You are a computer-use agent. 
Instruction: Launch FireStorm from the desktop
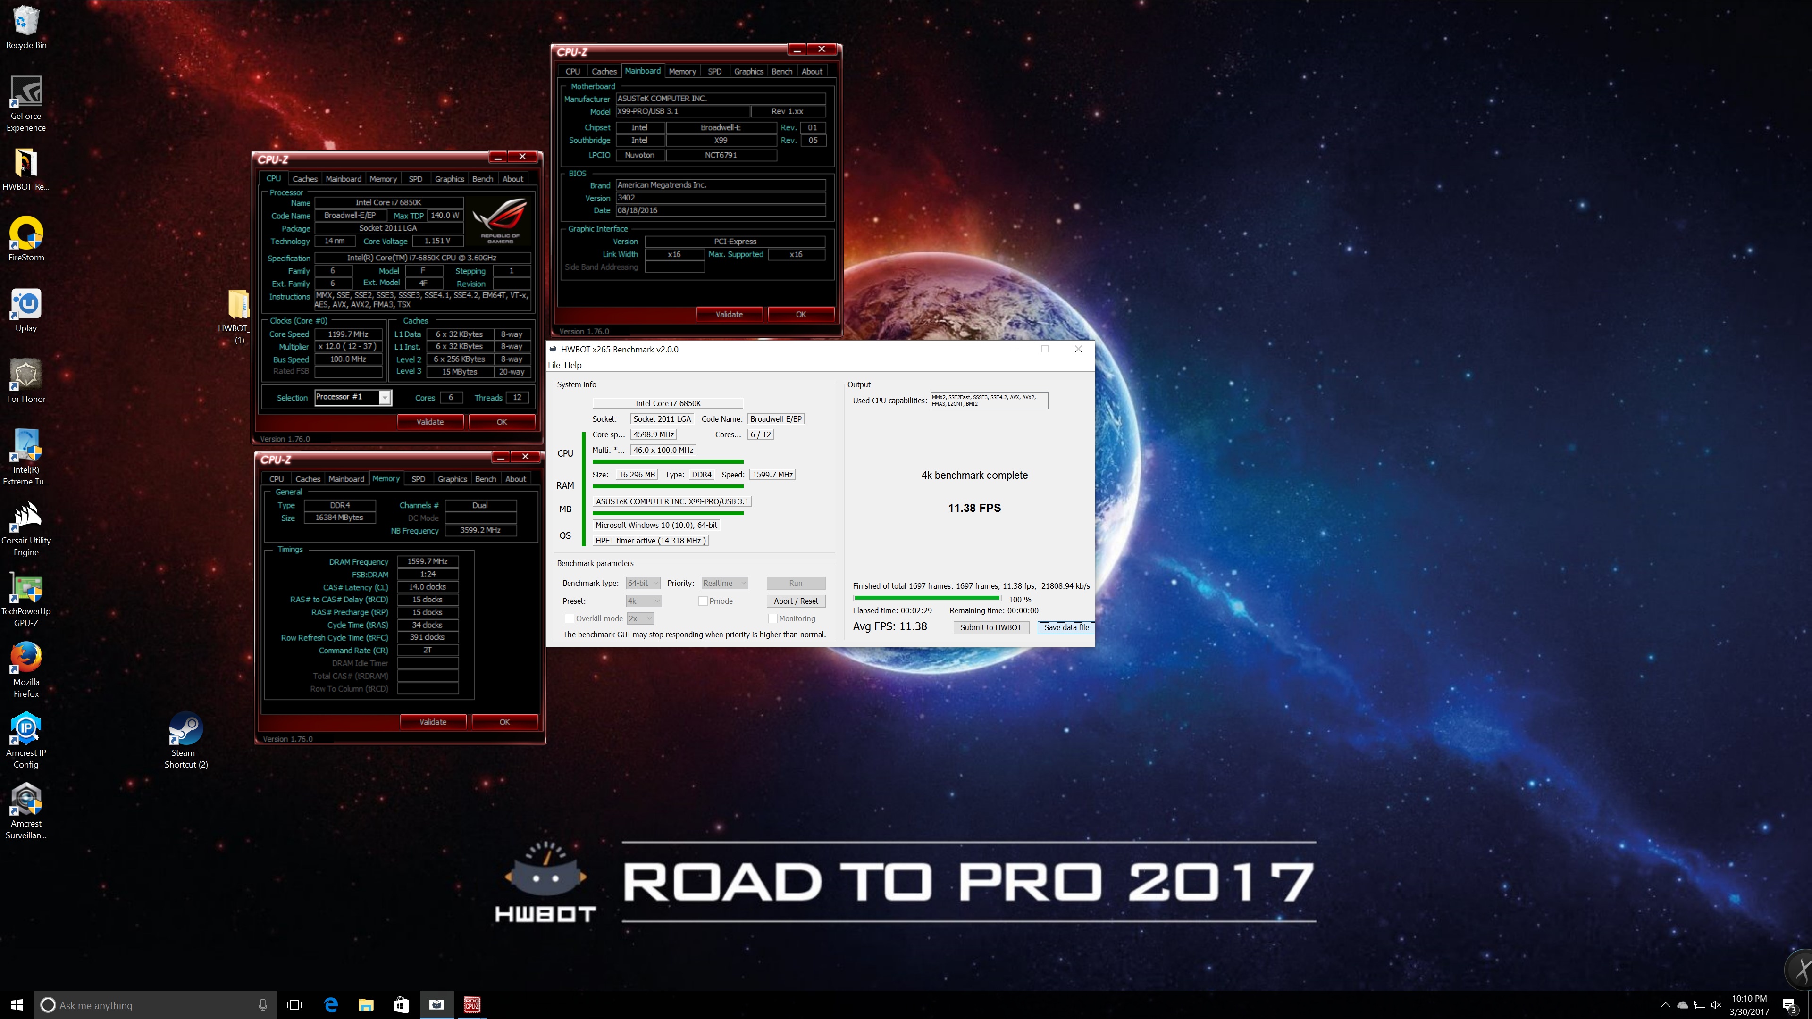26,239
